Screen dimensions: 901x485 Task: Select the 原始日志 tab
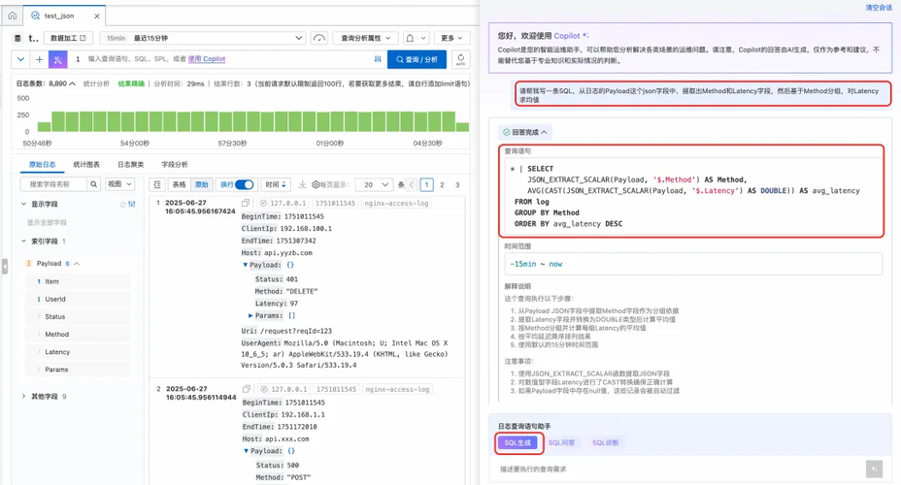(42, 165)
